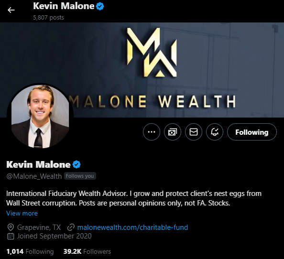Open the three-dot more options menu

pyautogui.click(x=152, y=132)
